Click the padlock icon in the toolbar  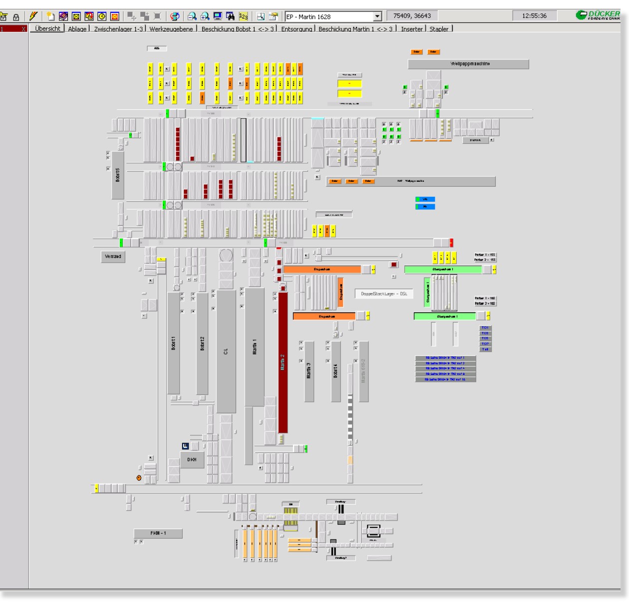click(16, 16)
